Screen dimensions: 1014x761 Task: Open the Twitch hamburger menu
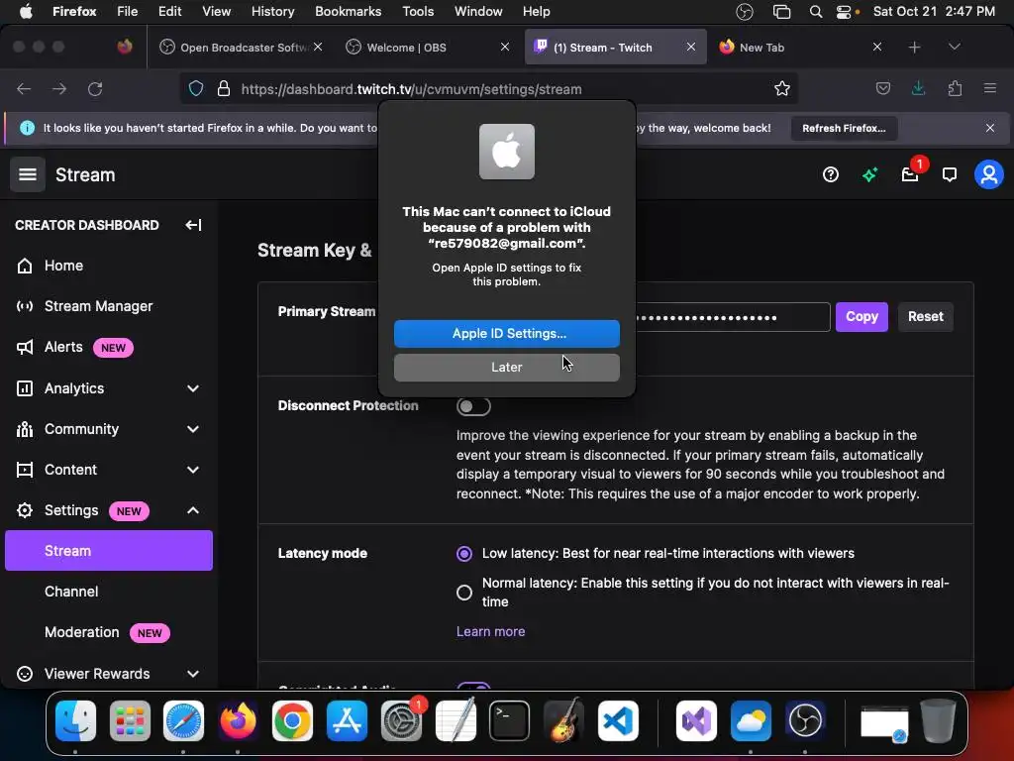click(x=27, y=174)
